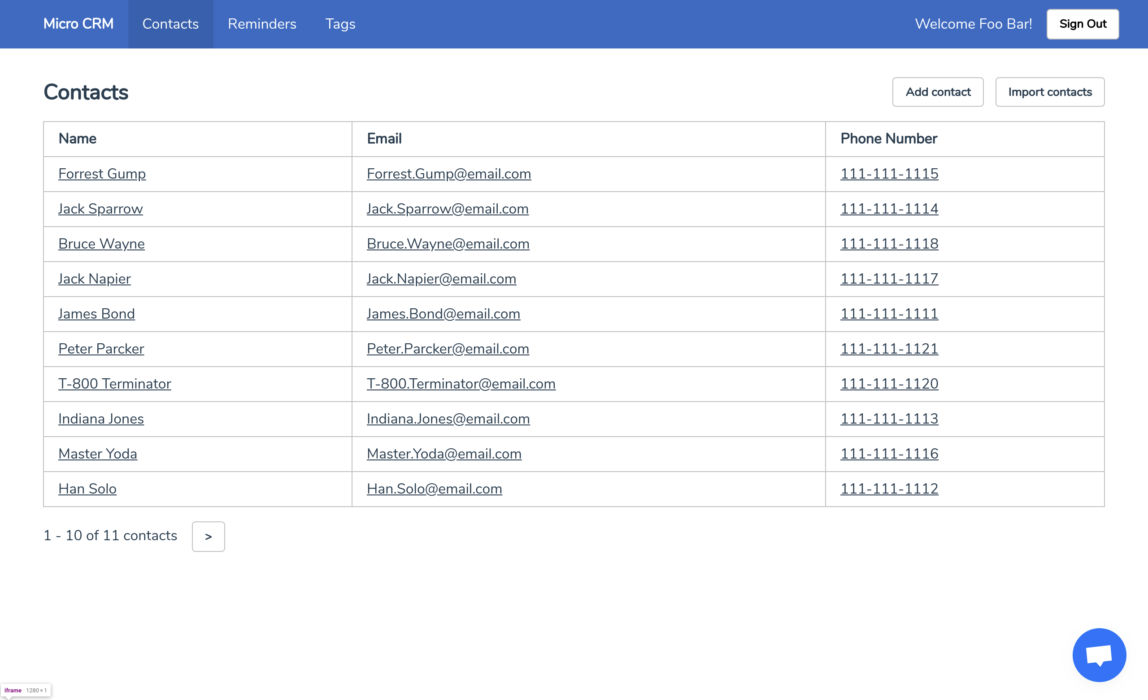The height and width of the screenshot is (700, 1148).
Task: Call Jack Napier's number 111-111-1117
Action: pos(888,279)
